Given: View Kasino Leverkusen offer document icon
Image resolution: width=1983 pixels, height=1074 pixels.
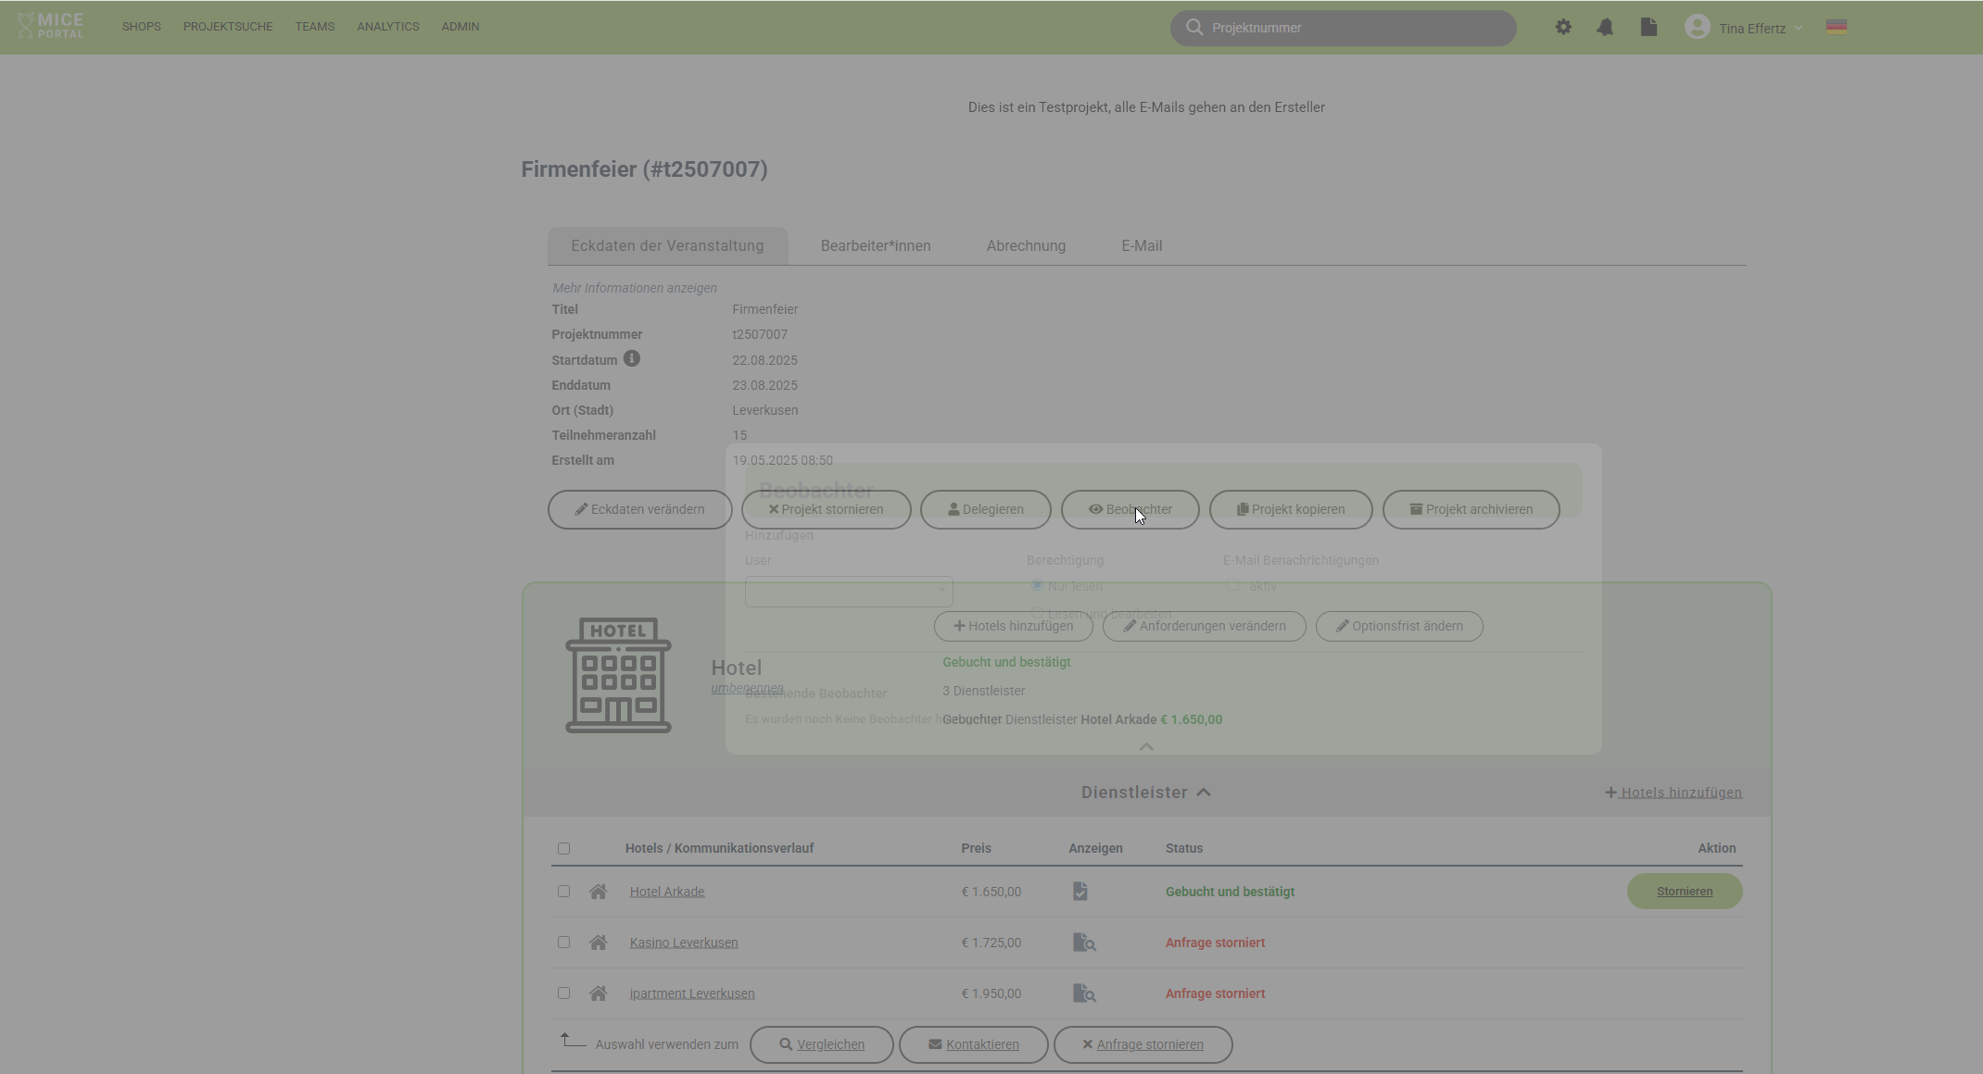Looking at the screenshot, I should [1083, 943].
